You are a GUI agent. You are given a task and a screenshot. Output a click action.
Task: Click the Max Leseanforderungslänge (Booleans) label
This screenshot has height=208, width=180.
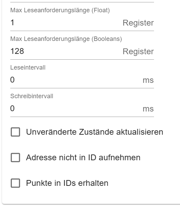66,39
